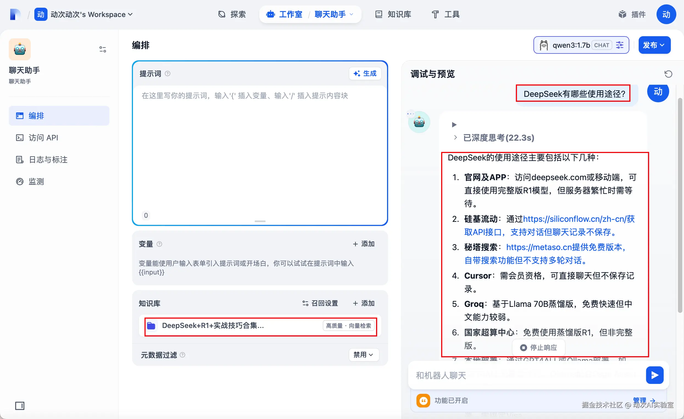The height and width of the screenshot is (419, 684).
Task: Click the prompt help question-mark icon
Action: [x=168, y=74]
